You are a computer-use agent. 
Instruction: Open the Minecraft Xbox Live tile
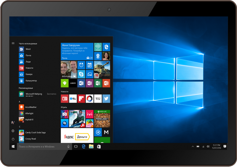click(102, 119)
